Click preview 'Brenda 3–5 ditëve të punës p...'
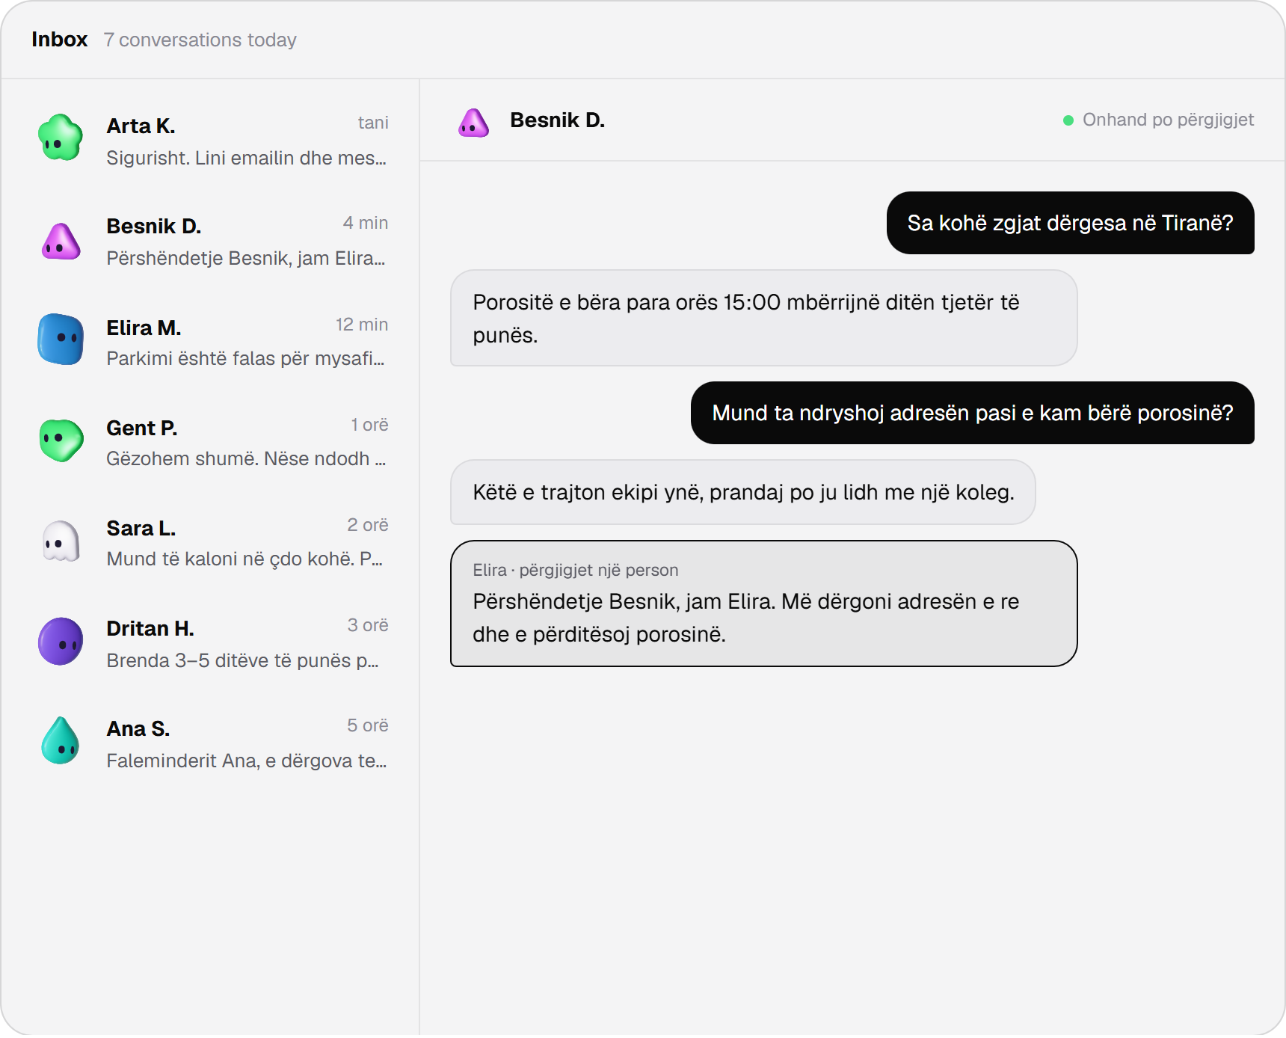Viewport: 1286px width, 1038px height. (243, 660)
